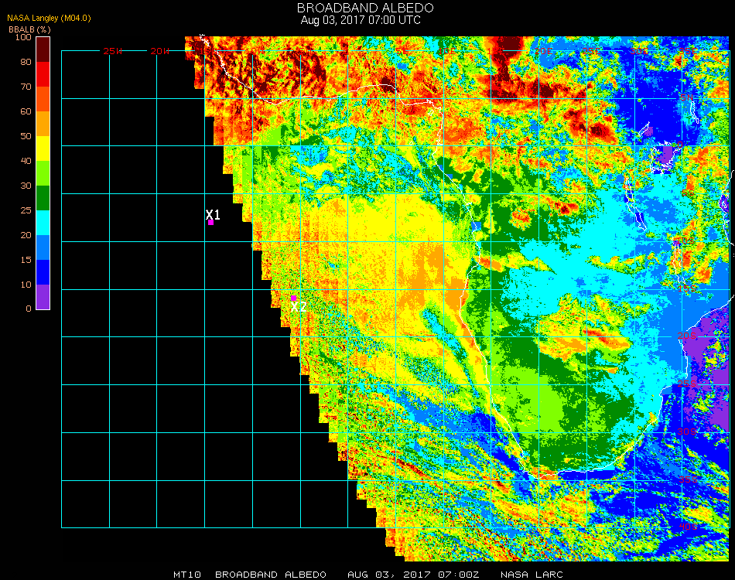Click the colorbar value "80"
The image size is (735, 580).
(x=26, y=62)
